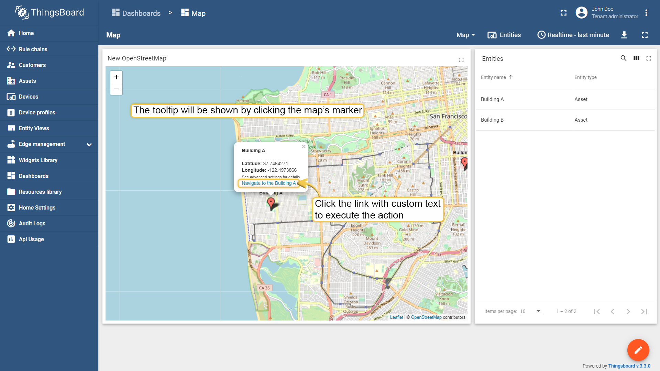
Task: Click the Audit Logs icon
Action: 11,223
